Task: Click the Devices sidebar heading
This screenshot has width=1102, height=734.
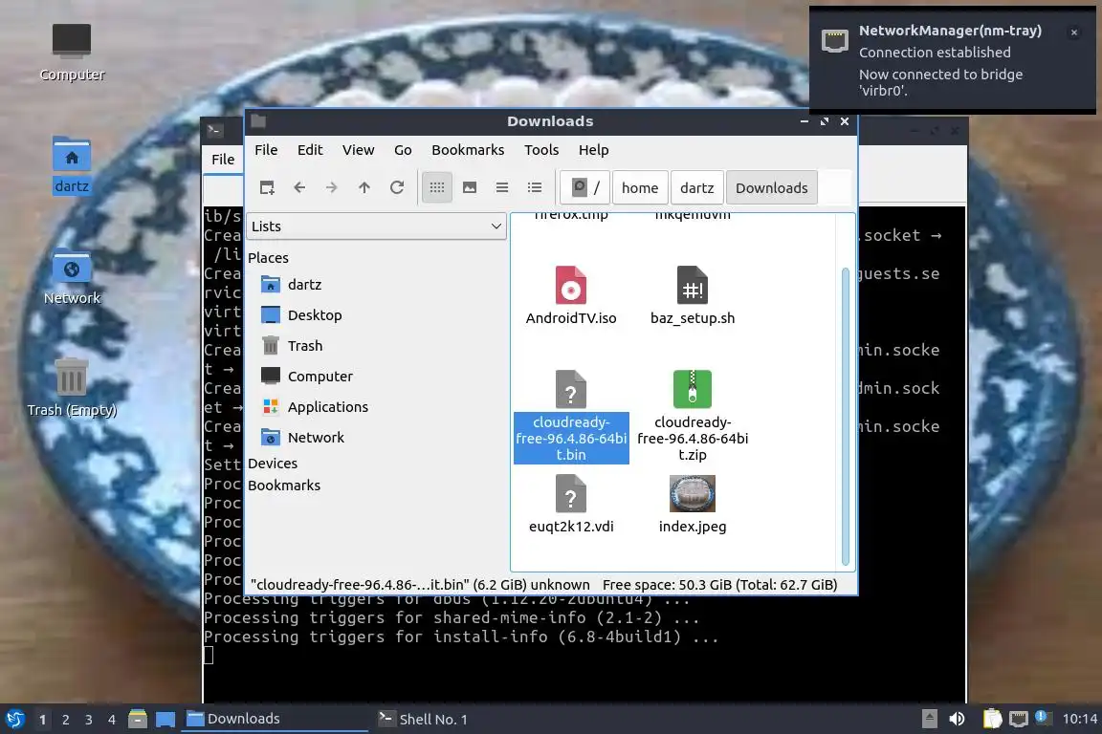Action: tap(273, 464)
